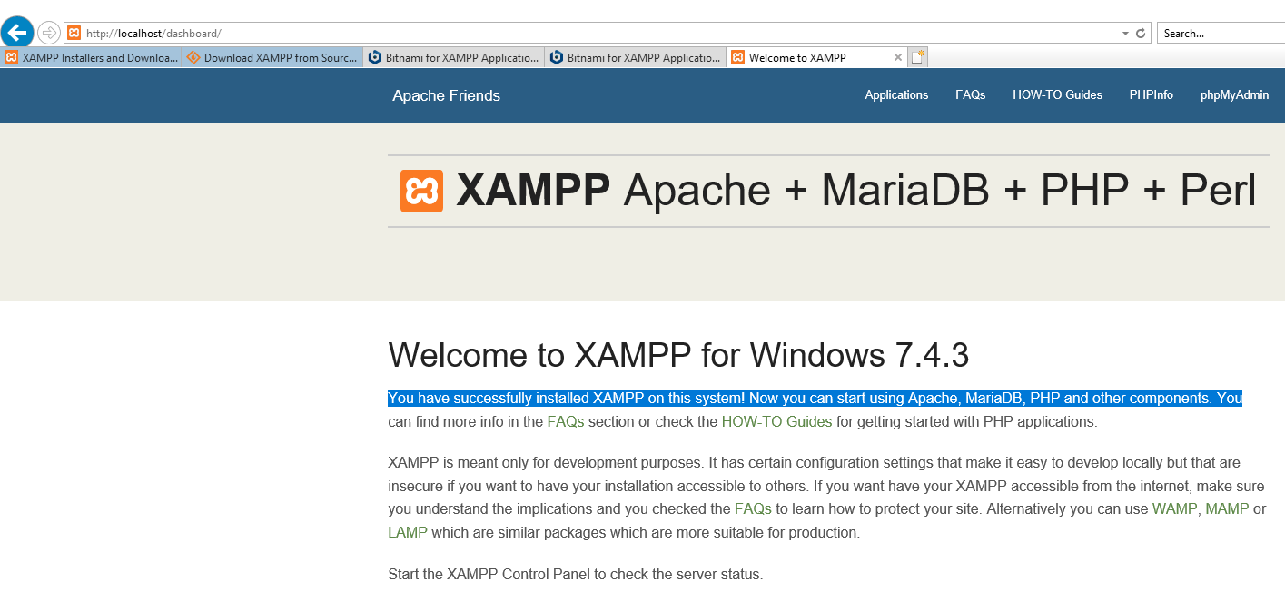The image size is (1285, 592).
Task: Click the Welcome to XAMPP tab favicon
Action: click(x=738, y=57)
